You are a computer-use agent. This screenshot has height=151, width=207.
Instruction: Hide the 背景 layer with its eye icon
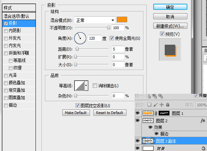pyautogui.click(x=138, y=148)
